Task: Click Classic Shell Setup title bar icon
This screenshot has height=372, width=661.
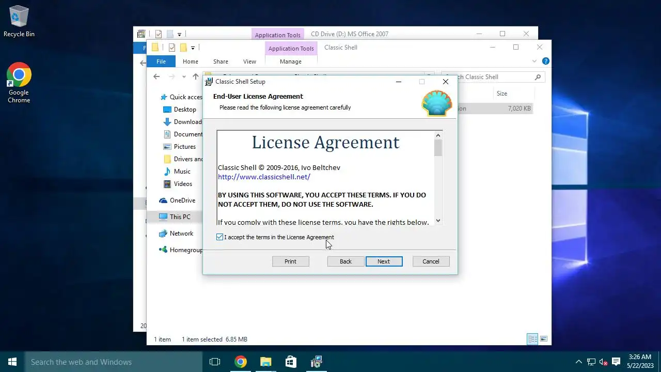Action: [x=209, y=82]
